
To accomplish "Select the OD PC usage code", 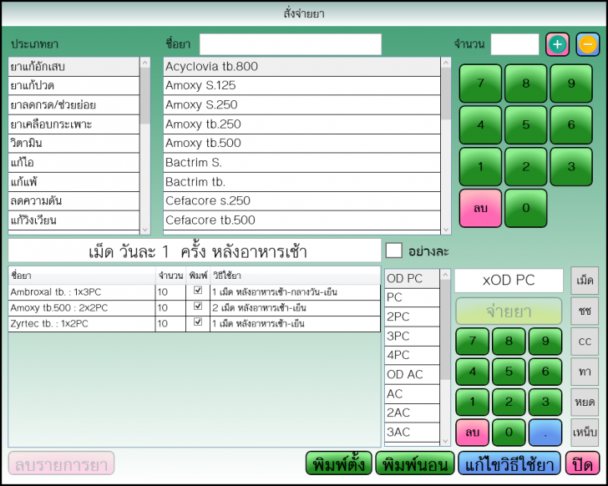I will 412,279.
